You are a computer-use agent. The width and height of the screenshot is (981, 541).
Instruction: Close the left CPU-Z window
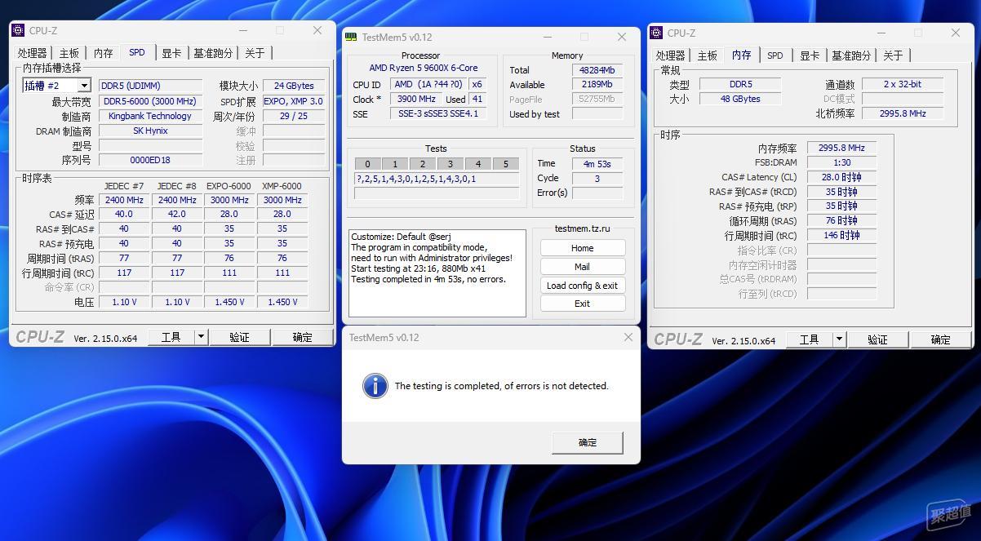pyautogui.click(x=317, y=30)
